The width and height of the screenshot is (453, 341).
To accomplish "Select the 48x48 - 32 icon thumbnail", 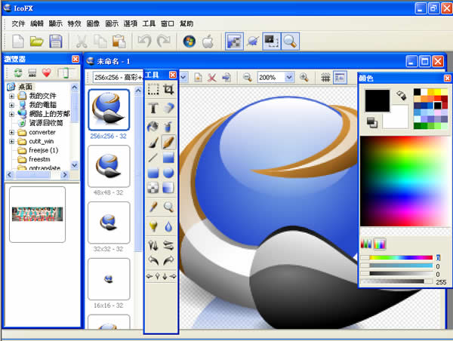I will coord(109,166).
